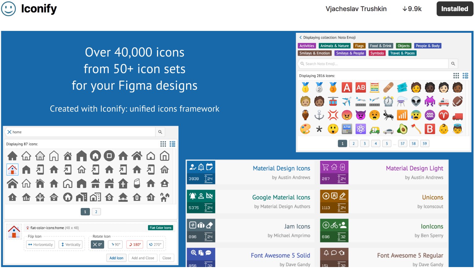Go to page 2 of home results

pyautogui.click(x=96, y=212)
